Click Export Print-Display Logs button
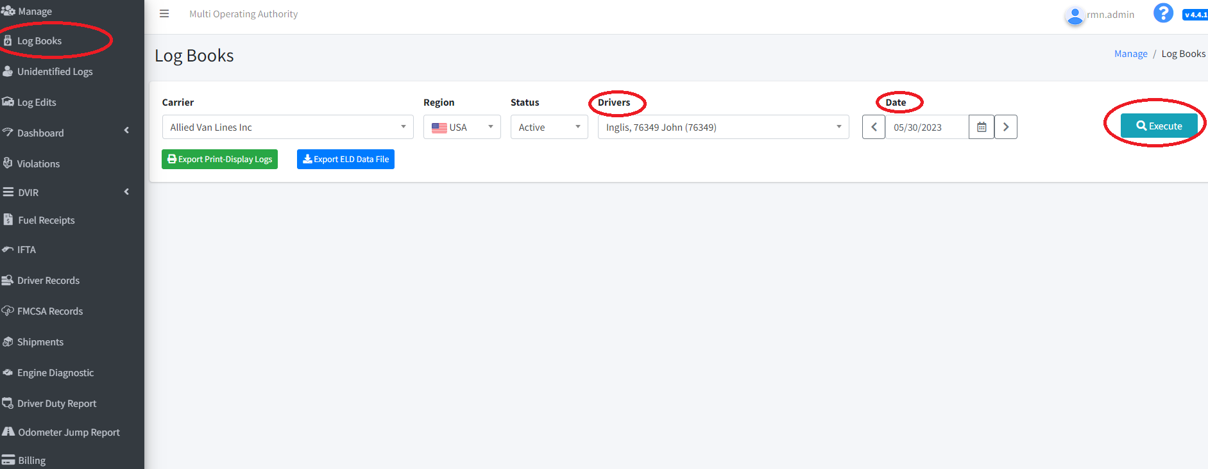This screenshot has height=469, width=1208. pos(219,159)
